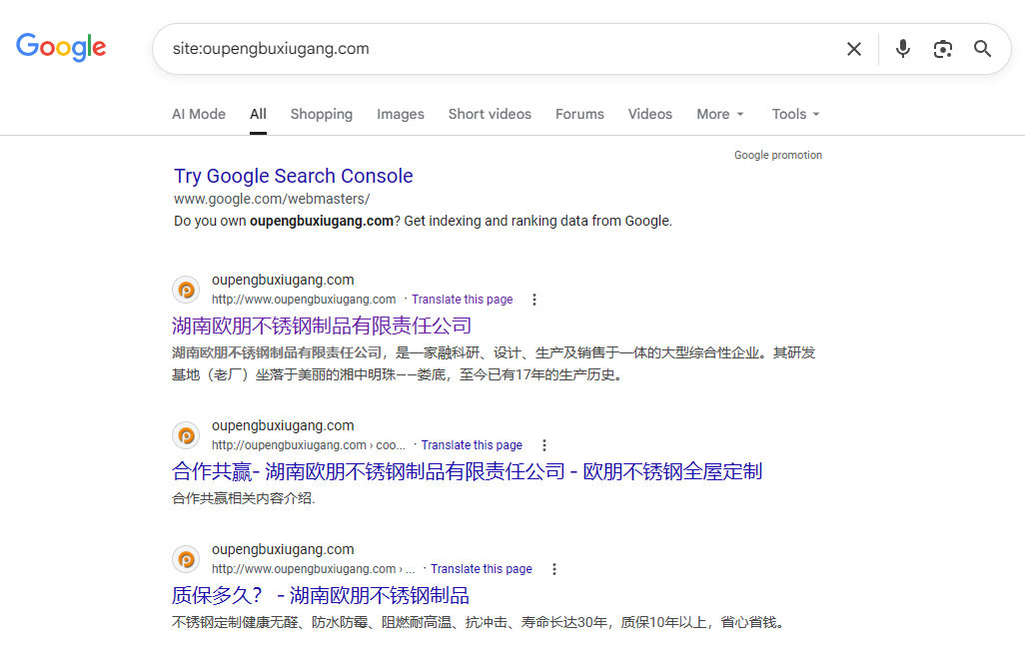Open more options for the 合作共赢 result

(543, 444)
